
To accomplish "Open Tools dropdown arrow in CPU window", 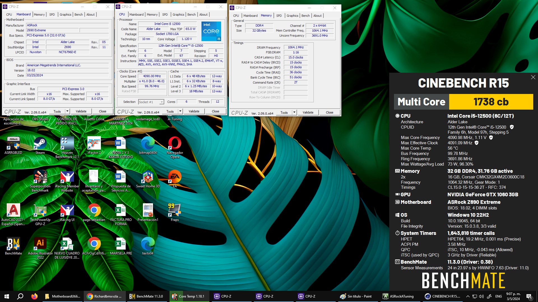I will coord(180,111).
